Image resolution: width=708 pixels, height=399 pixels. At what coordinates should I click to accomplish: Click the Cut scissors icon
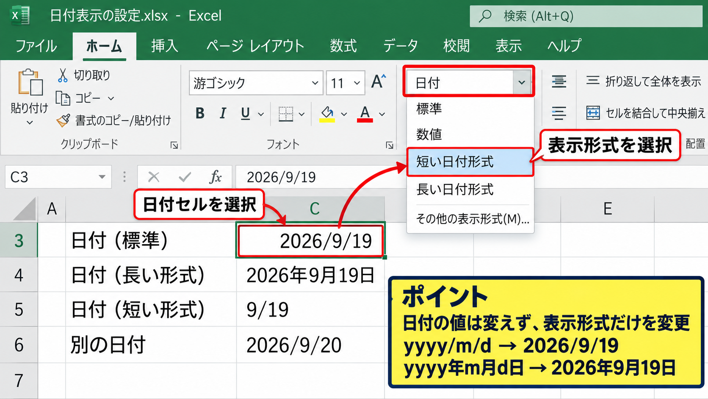[x=63, y=75]
